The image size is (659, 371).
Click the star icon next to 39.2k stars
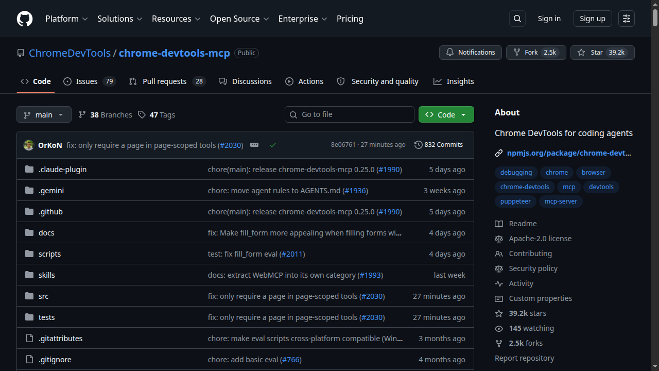(499, 313)
